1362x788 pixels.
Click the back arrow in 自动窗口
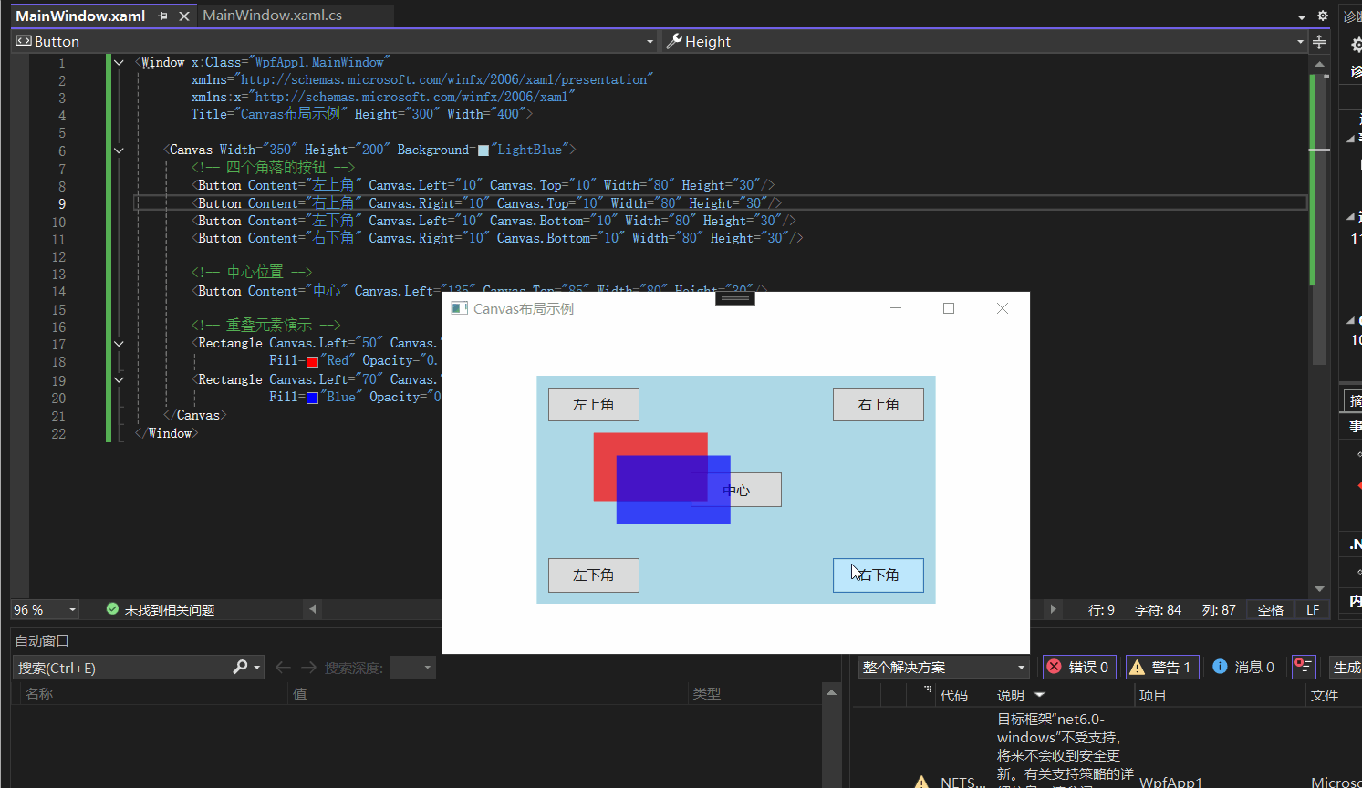pos(283,668)
